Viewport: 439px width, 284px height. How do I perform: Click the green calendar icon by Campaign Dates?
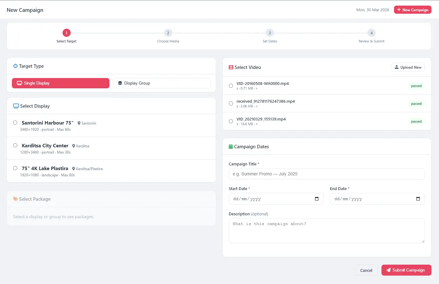coord(231,147)
